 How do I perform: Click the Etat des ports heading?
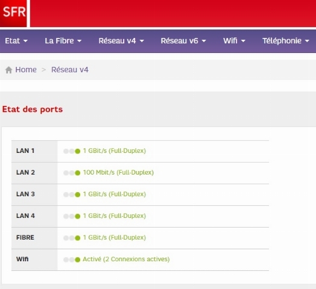pos(33,110)
